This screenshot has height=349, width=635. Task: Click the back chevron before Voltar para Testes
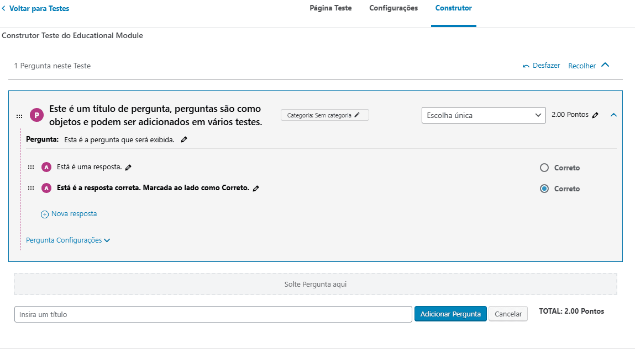click(x=4, y=8)
